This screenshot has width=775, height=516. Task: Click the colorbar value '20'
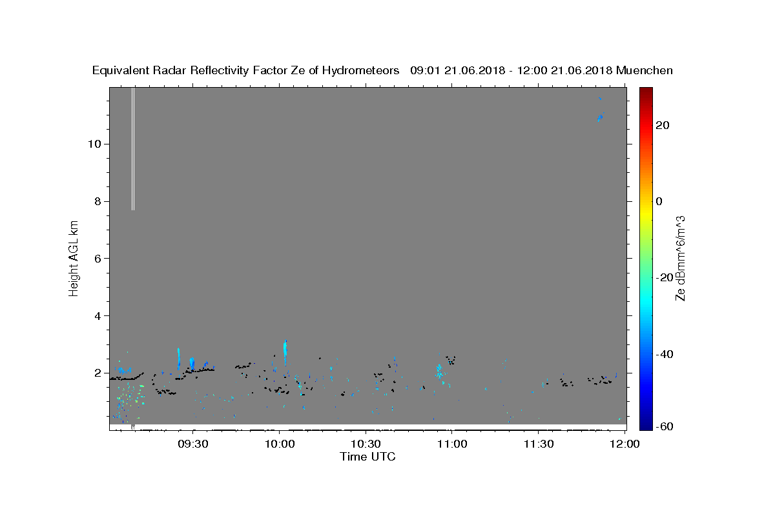point(662,124)
